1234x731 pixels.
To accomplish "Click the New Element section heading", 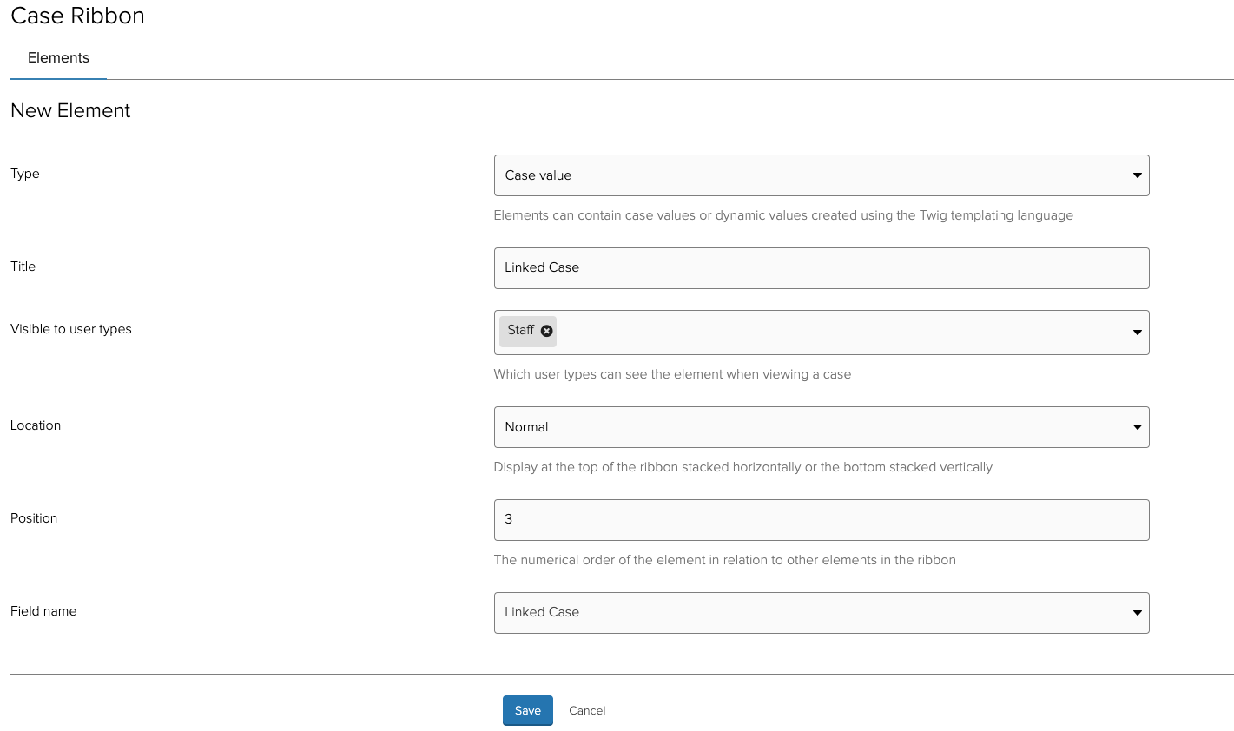I will 70,110.
